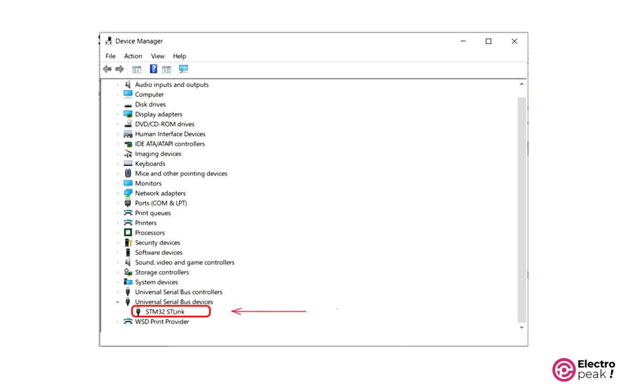Click the Software devices icon
This screenshot has height=392, width=628.
[x=128, y=252]
